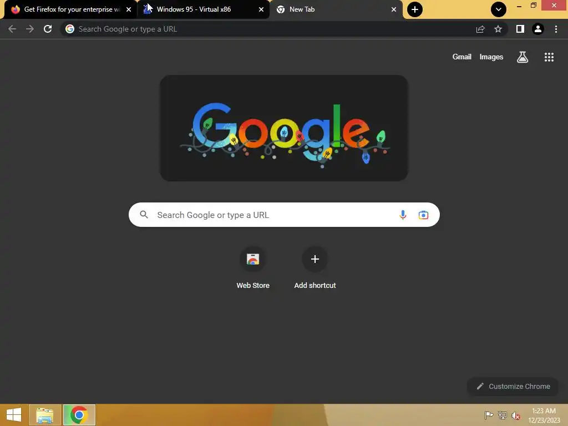The height and width of the screenshot is (426, 568).
Task: Open the Windows Start button
Action: click(x=14, y=415)
